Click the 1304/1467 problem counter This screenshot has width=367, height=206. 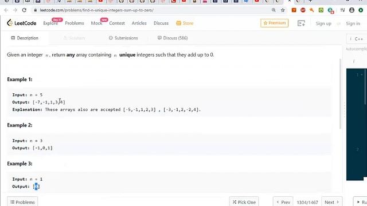coord(307,202)
